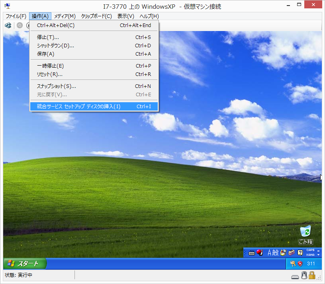The width and height of the screenshot is (325, 284).
Task: Click the XP スタート button
Action: click(x=25, y=263)
